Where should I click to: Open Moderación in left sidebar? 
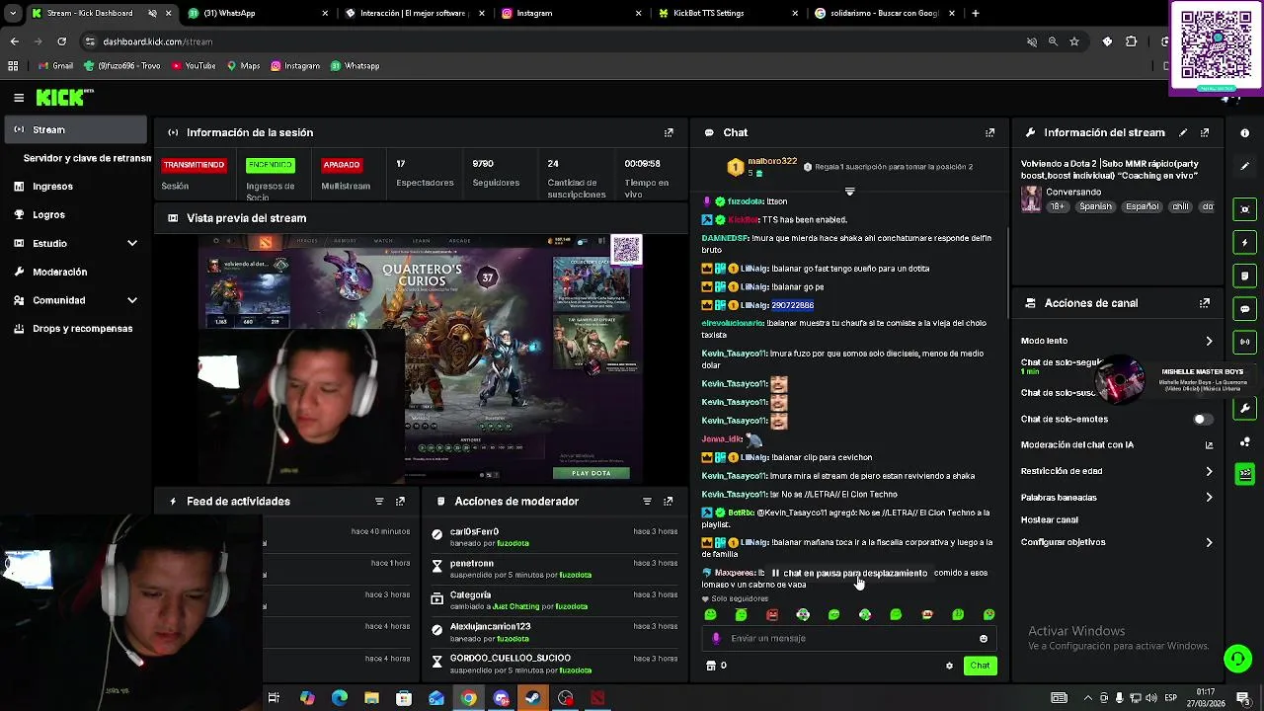[x=75, y=272]
